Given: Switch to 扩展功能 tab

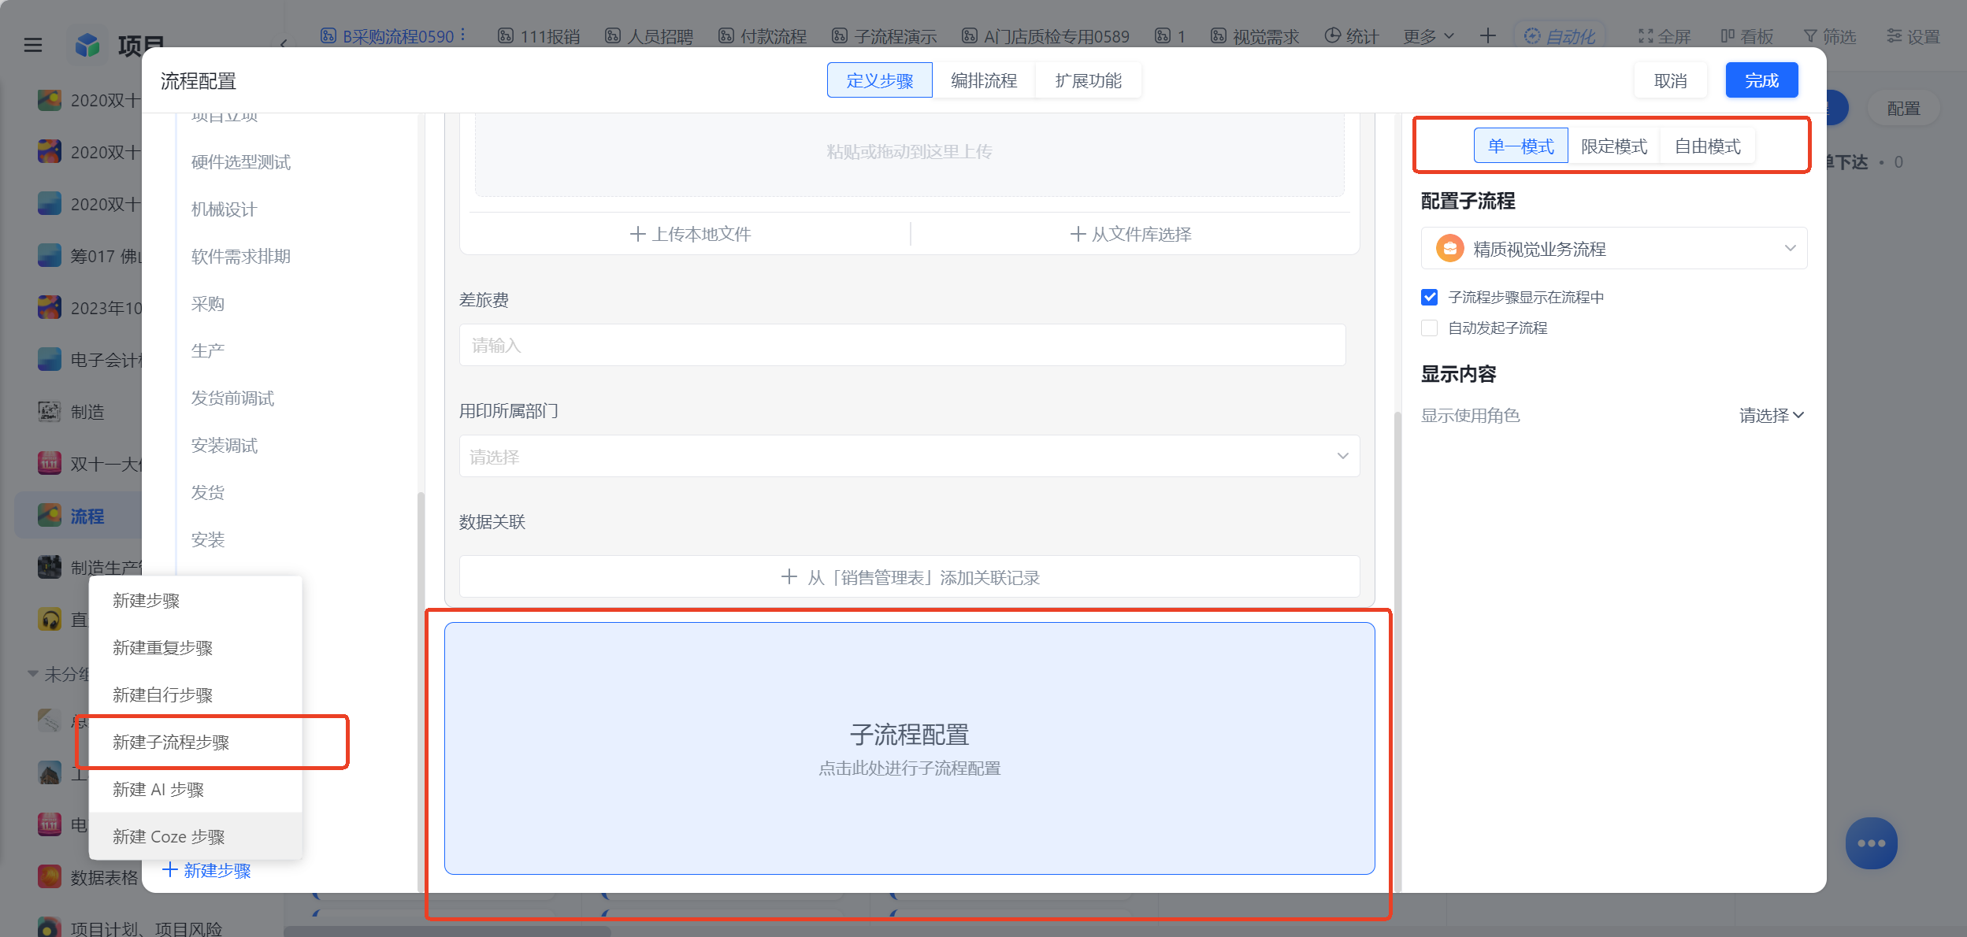Looking at the screenshot, I should coord(1088,80).
